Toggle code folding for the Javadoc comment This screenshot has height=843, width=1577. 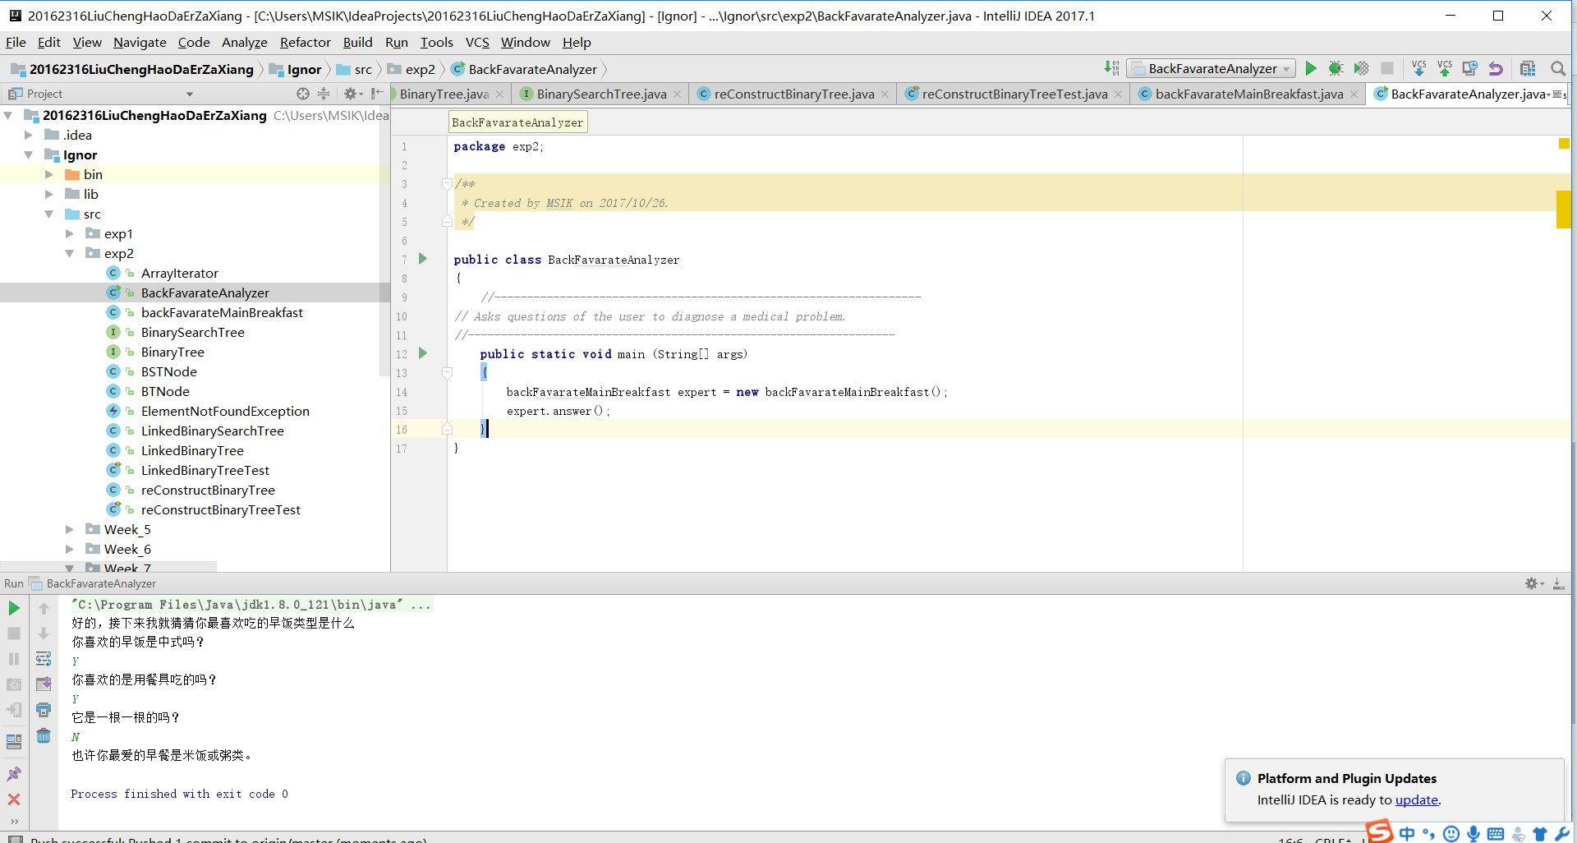pyautogui.click(x=447, y=184)
